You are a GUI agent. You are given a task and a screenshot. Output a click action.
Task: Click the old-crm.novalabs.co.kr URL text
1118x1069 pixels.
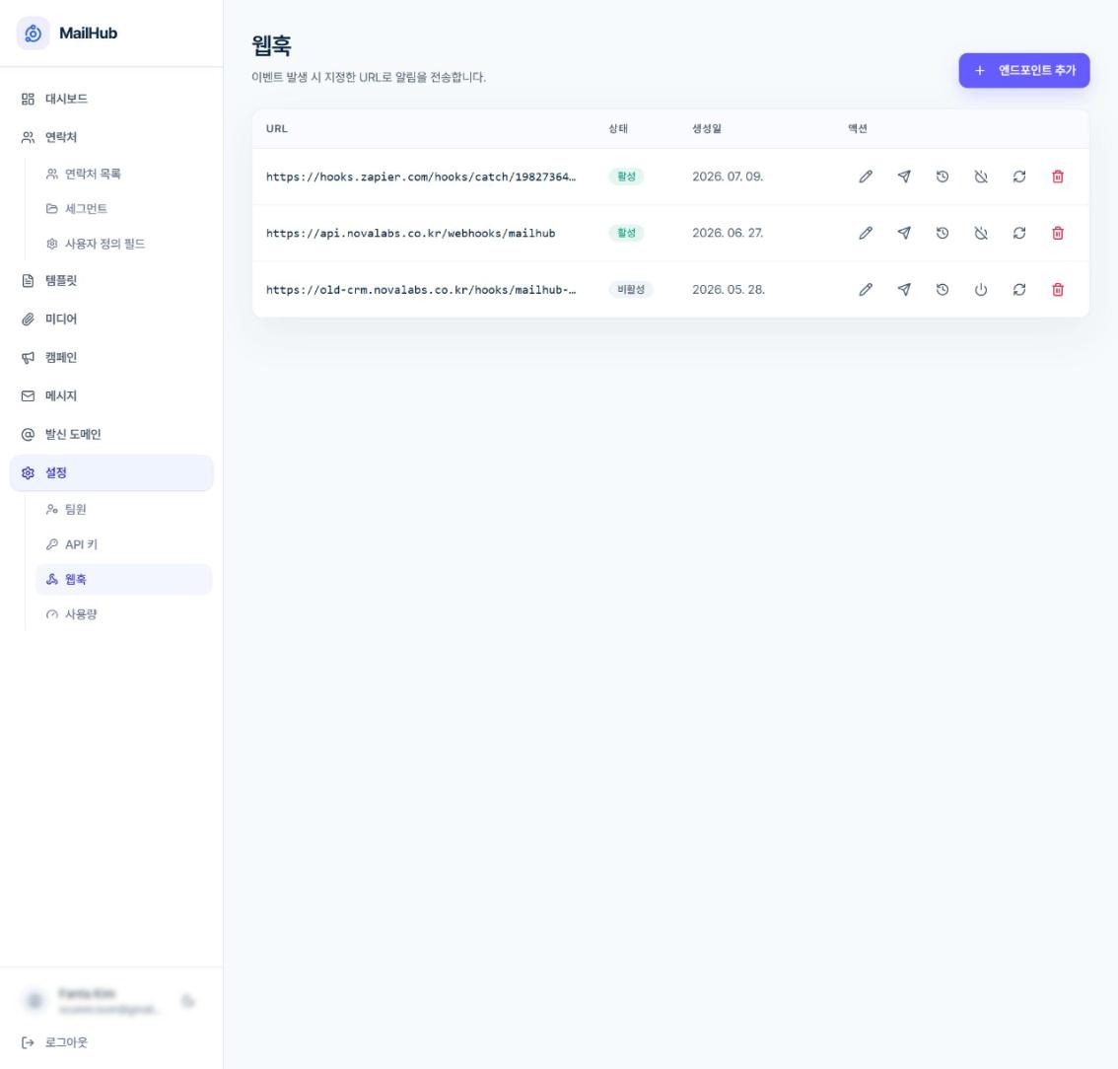point(421,290)
